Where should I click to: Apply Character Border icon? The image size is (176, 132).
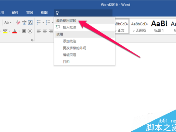30,23
